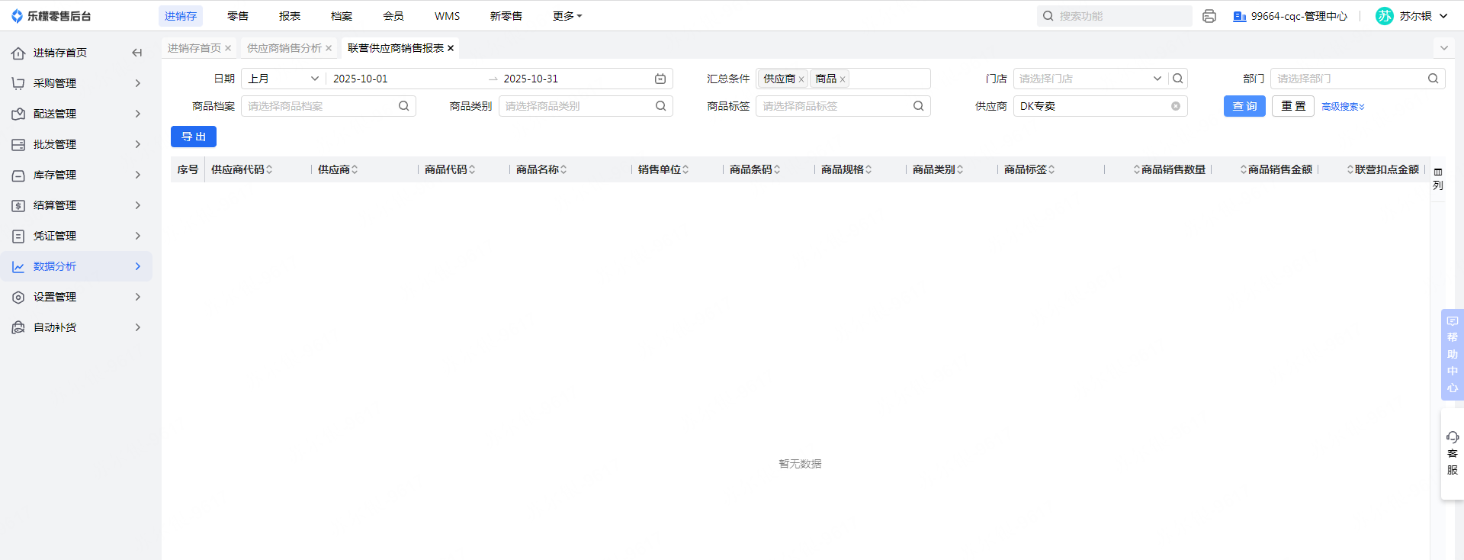Collapse sidebar using the fold icon
Screen dimensions: 1464x560
[137, 53]
